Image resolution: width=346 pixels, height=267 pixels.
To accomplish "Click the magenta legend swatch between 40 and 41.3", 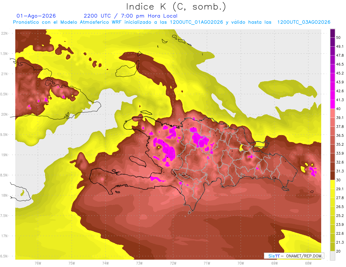I will point(332,104).
